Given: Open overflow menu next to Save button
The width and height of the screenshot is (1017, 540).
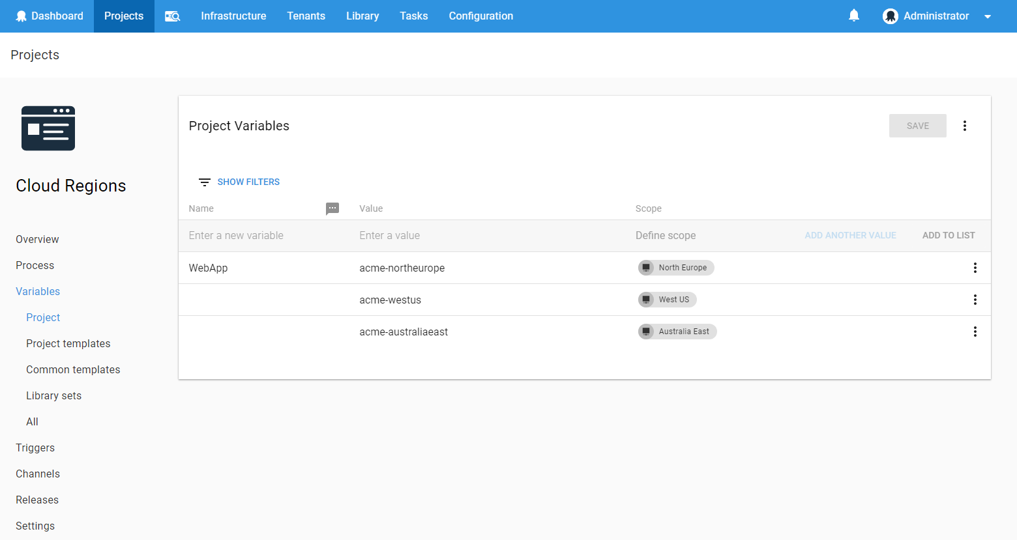Looking at the screenshot, I should pyautogui.click(x=965, y=126).
